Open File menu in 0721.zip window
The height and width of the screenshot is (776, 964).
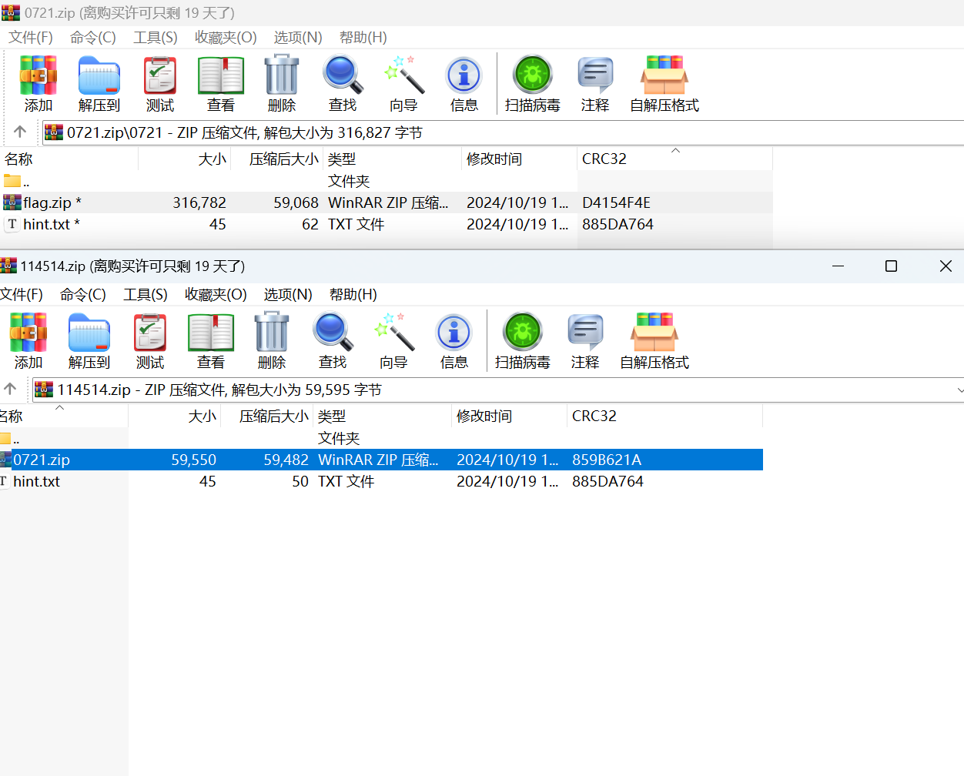pos(31,37)
